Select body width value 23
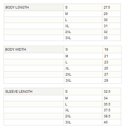The width and height of the screenshot is (125, 129). (x=106, y=62)
